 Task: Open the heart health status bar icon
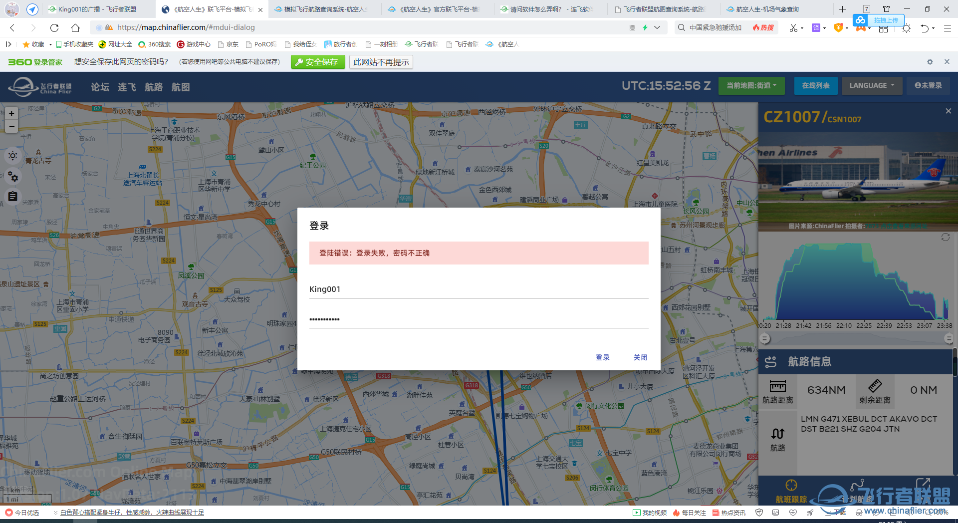[x=792, y=513]
